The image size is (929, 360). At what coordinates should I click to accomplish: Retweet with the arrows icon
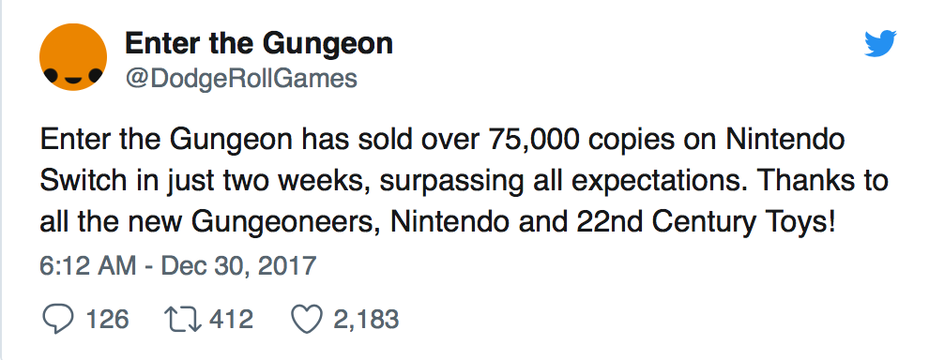pos(184,320)
